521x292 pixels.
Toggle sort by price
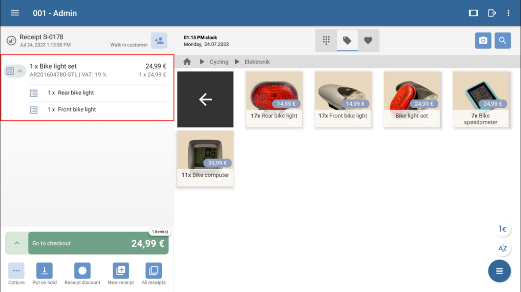(503, 229)
